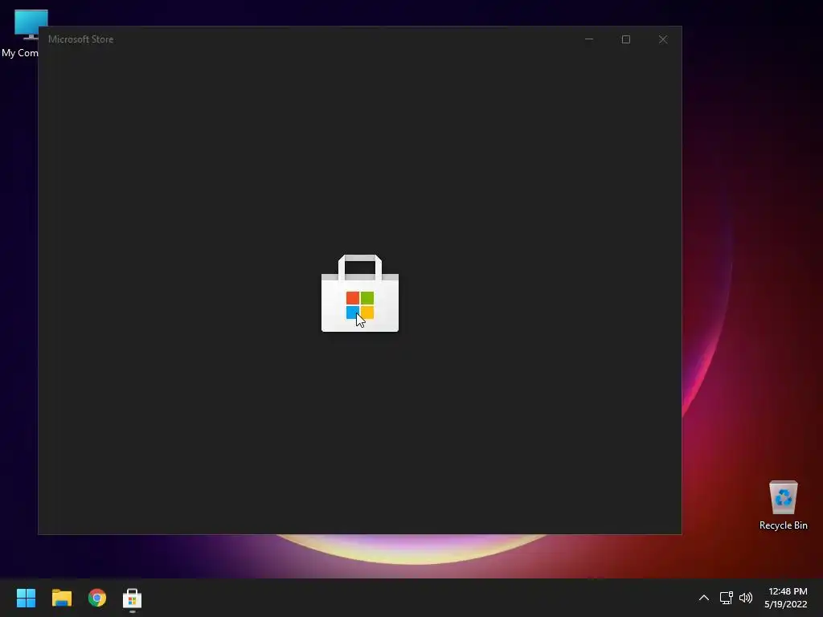Open the 12:48 PM clock and calendar
823x617 pixels.
tap(786, 598)
